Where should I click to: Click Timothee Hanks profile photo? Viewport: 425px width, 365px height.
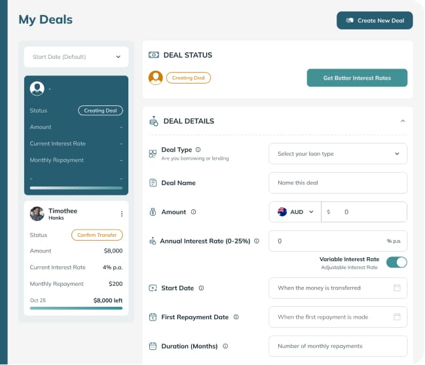click(x=37, y=214)
